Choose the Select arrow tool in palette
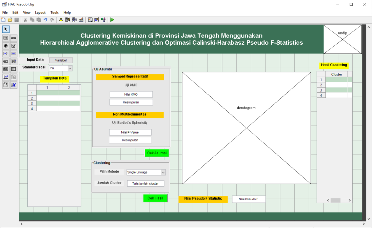Viewport: 372px width, 228px height. tap(6, 29)
